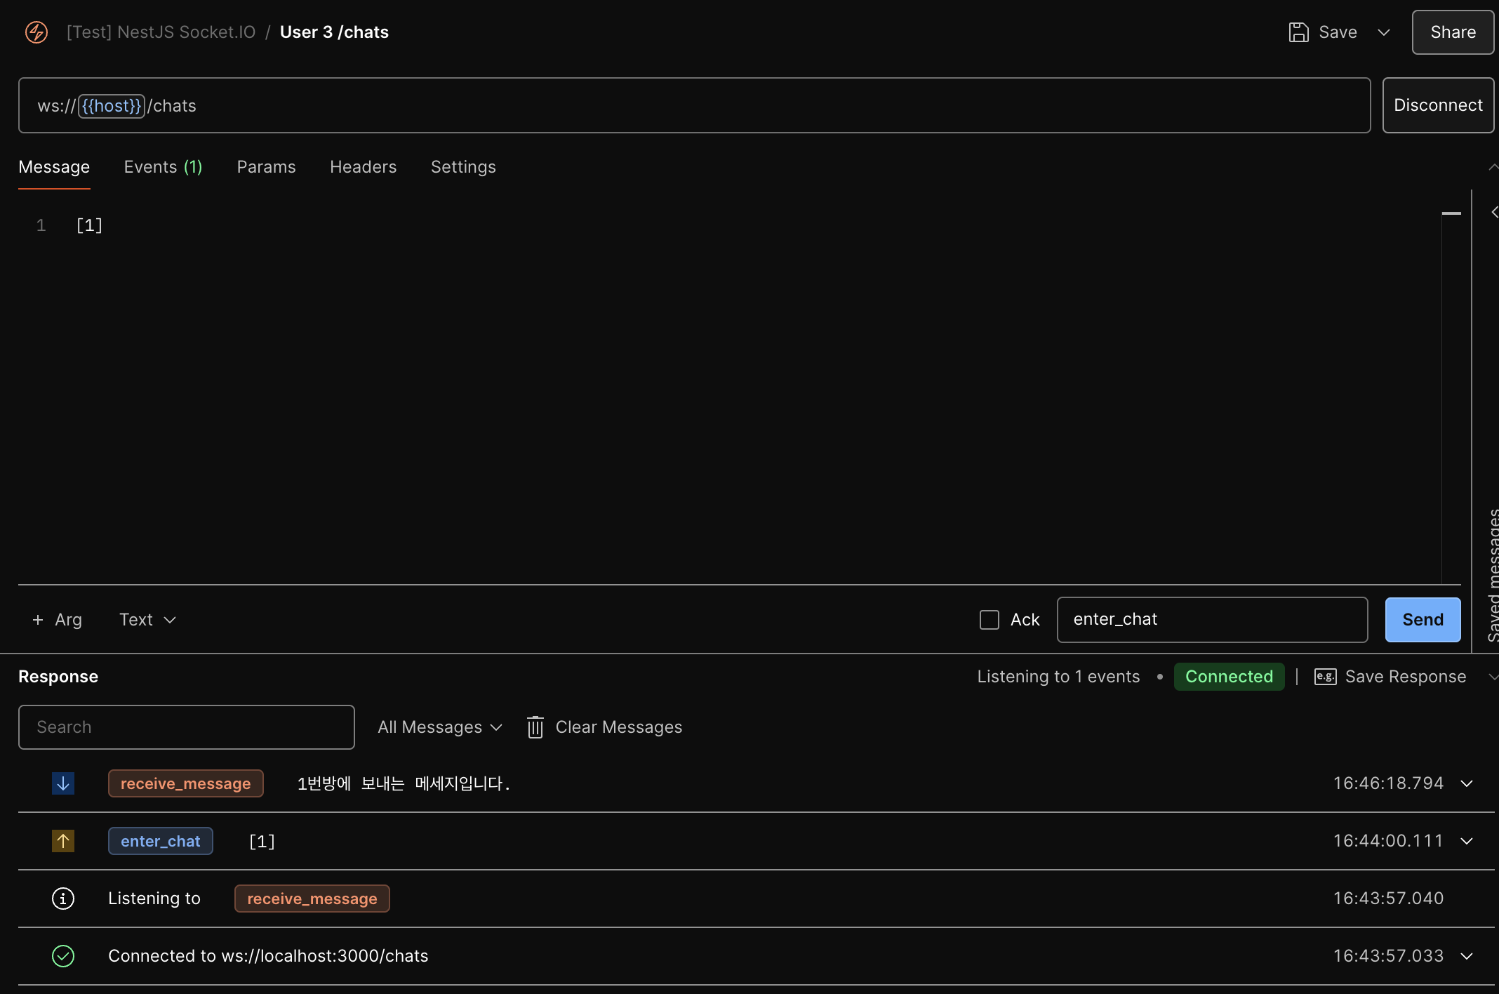Expand the receive_message row at 16:46:18.794
Viewport: 1499px width, 994px height.
click(x=1467, y=783)
